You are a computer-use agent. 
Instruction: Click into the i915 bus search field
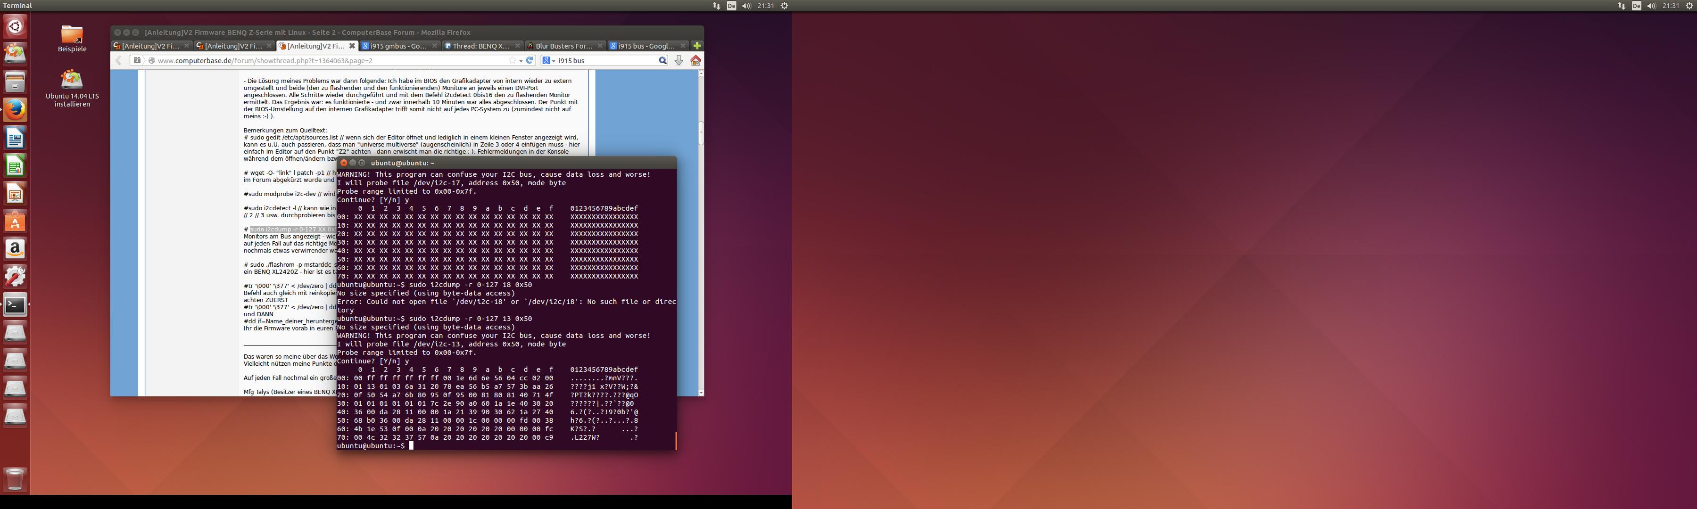pos(606,61)
